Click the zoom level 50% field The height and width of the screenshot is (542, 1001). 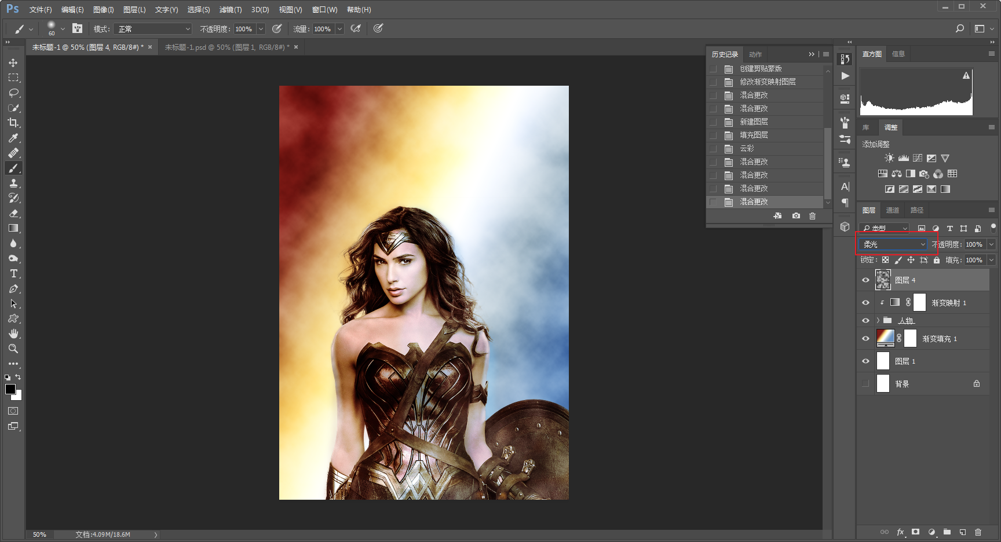39,534
